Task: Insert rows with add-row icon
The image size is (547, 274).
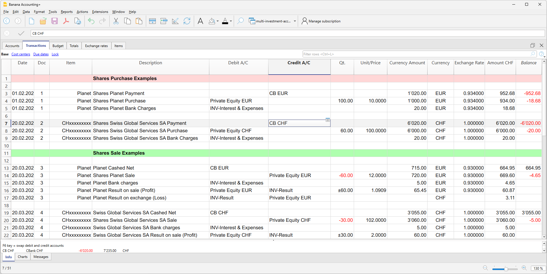Action: pyautogui.click(x=152, y=21)
